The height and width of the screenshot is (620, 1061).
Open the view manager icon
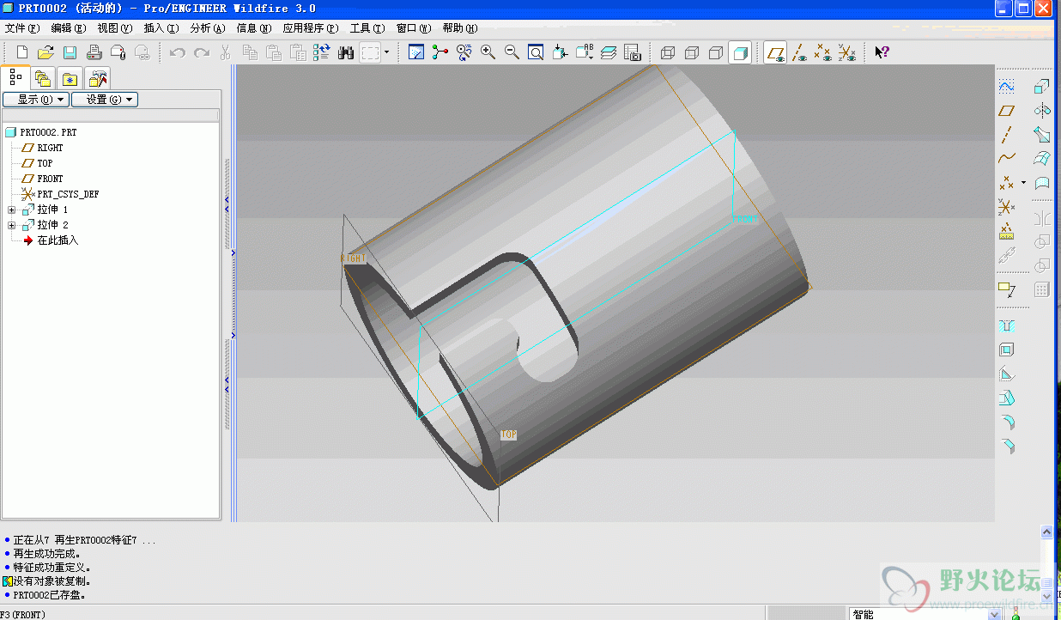tap(633, 52)
